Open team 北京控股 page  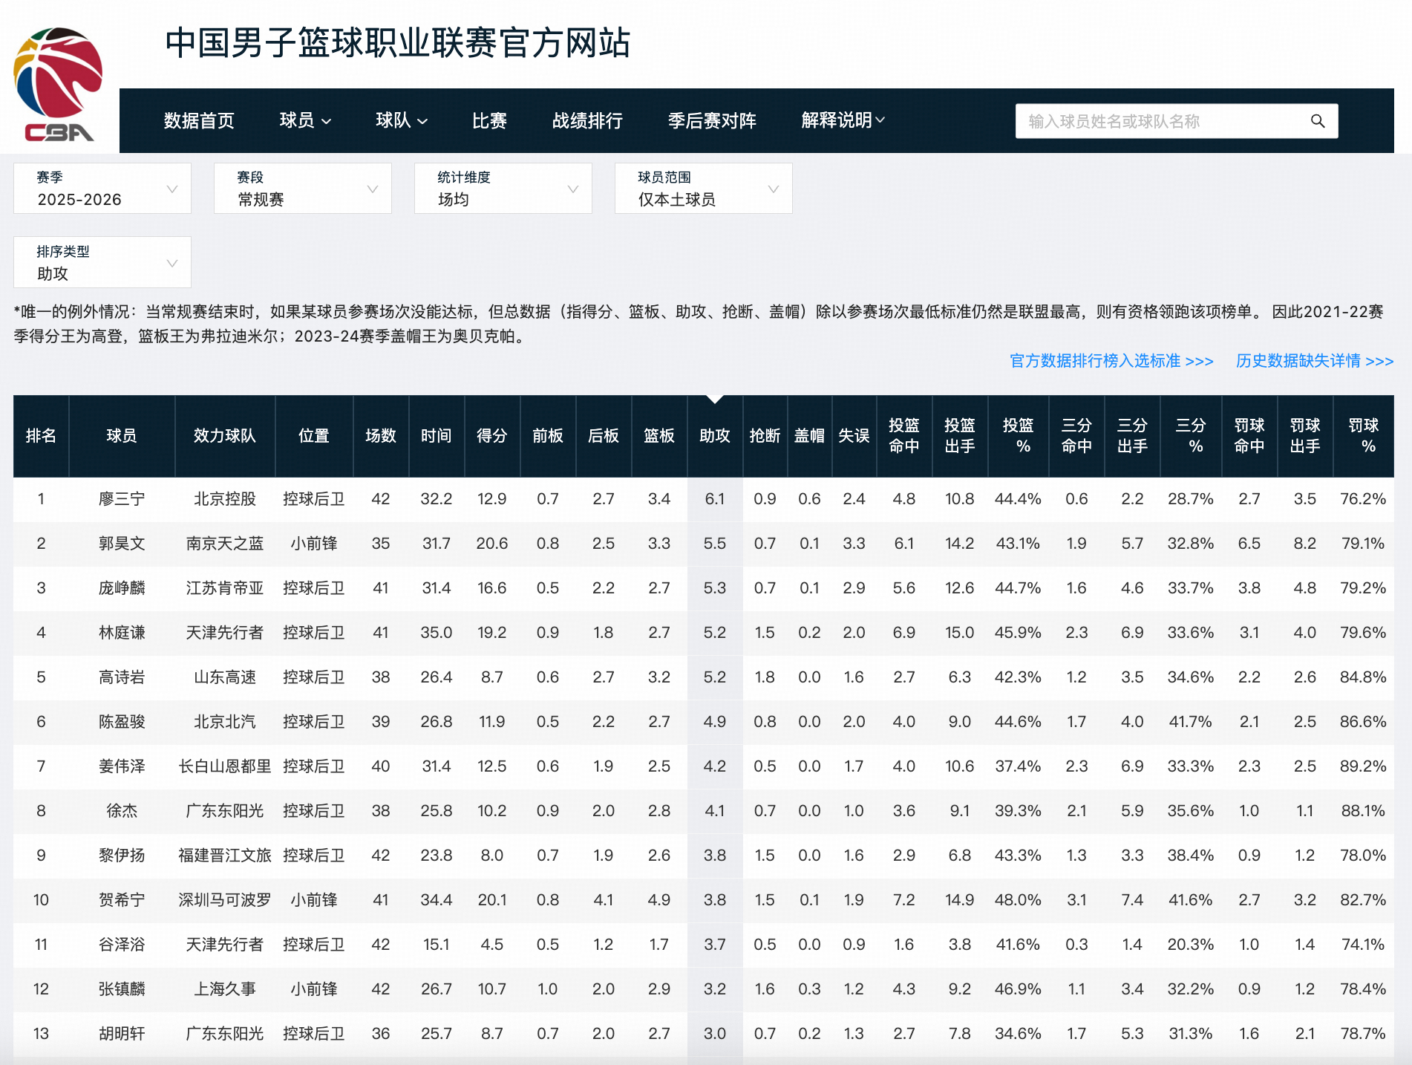[225, 499]
